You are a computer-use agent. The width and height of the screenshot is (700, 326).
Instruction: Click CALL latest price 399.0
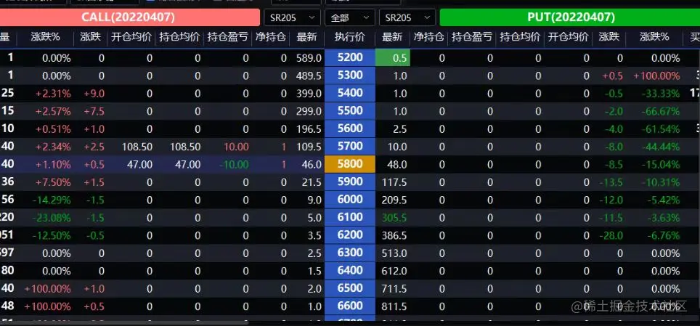click(x=309, y=94)
